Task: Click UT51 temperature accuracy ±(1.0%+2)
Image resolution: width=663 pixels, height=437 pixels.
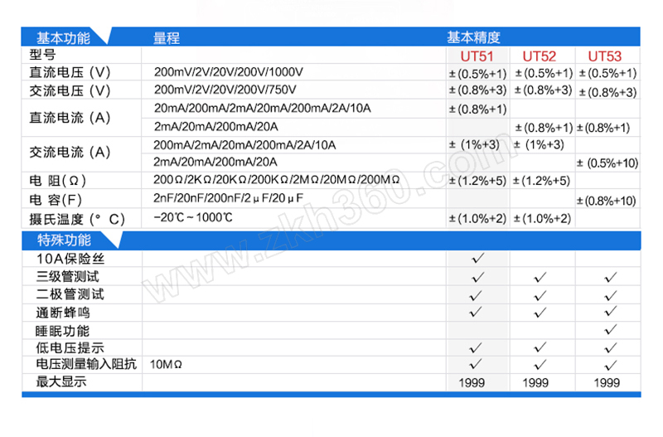Action: click(477, 219)
